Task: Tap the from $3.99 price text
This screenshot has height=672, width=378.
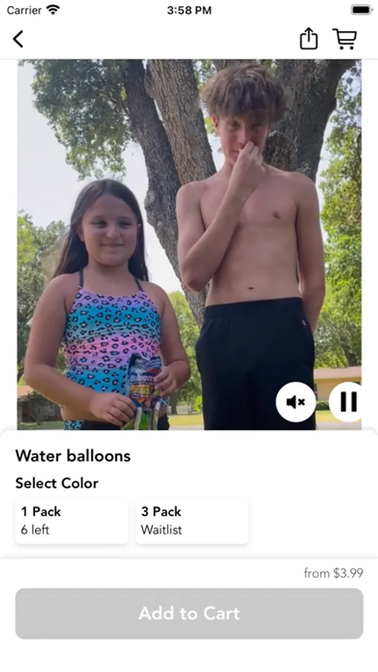Action: pyautogui.click(x=333, y=573)
